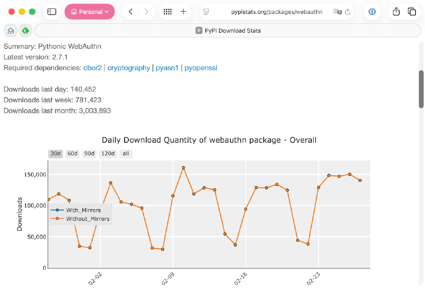Select the 30d range option
This screenshot has height=288, width=425.
click(x=55, y=154)
